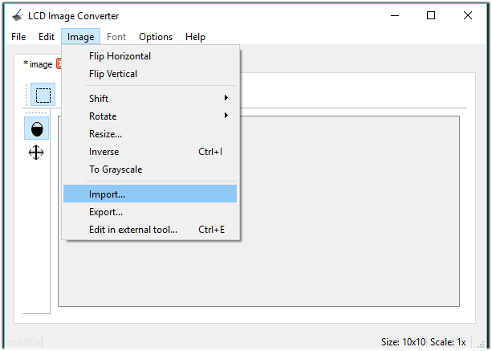Select the rectangular selection tool

[x=43, y=95]
